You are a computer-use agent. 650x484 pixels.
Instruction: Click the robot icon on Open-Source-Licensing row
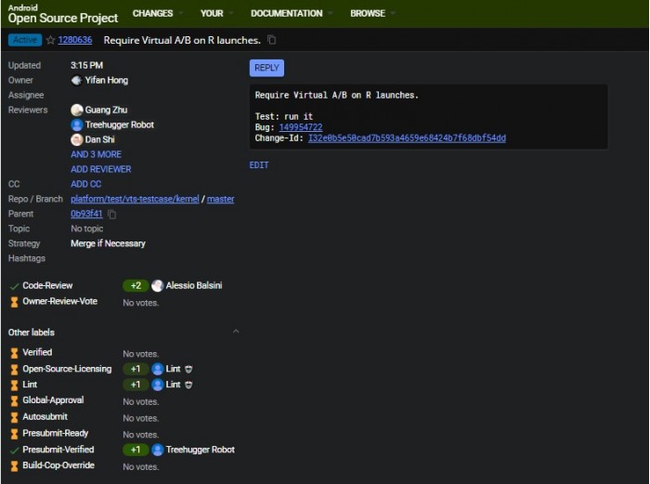(189, 369)
